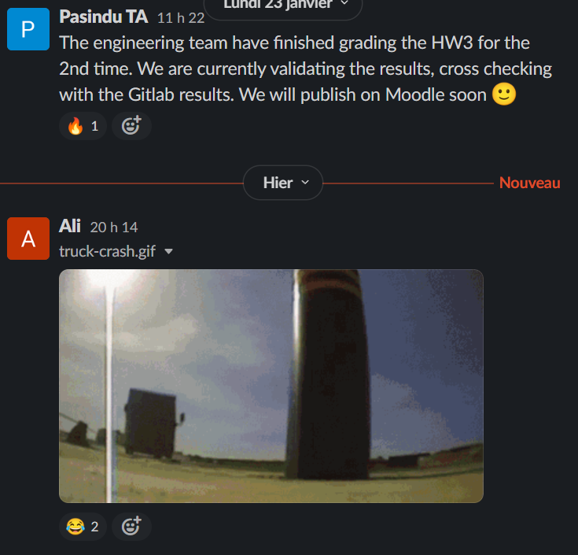
Task: Click the red Nouveau unread marker
Action: (530, 183)
